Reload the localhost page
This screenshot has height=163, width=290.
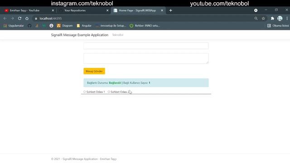[19, 19]
